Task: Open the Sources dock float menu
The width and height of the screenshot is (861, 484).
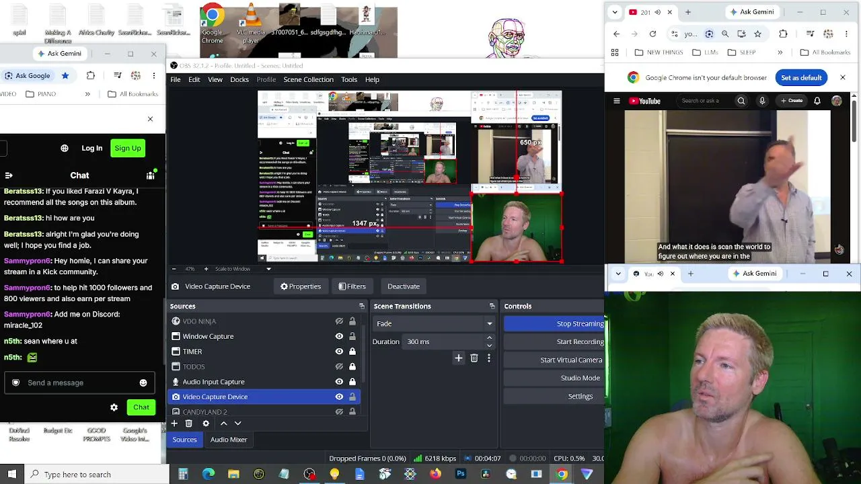Action: pyautogui.click(x=361, y=306)
